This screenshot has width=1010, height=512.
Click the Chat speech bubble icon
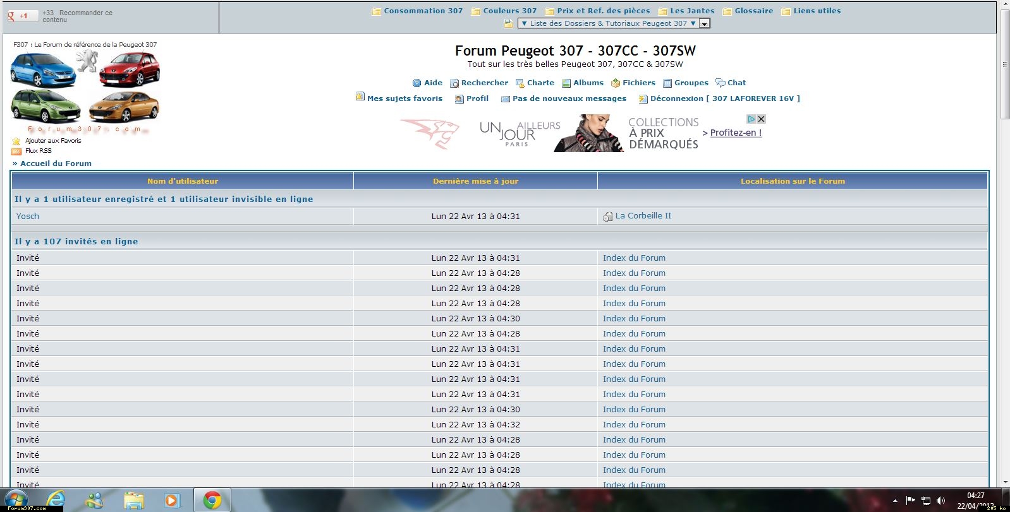720,83
